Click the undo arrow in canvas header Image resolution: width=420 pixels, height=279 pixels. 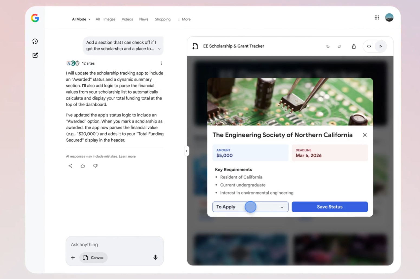[328, 46]
